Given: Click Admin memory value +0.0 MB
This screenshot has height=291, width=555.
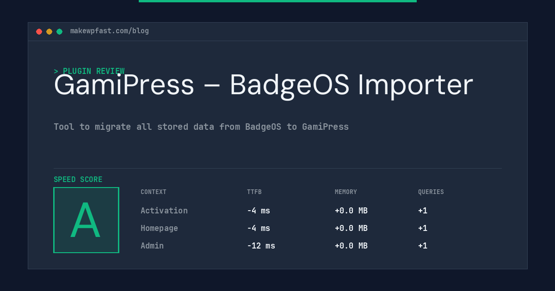Looking at the screenshot, I should tap(351, 246).
